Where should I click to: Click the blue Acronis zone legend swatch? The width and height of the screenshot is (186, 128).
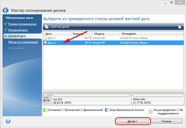coord(107,110)
